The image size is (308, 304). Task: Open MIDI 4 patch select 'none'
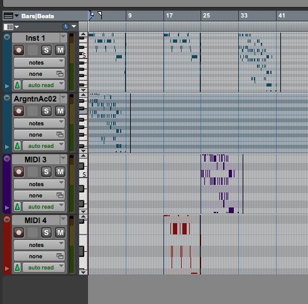[x=39, y=256]
